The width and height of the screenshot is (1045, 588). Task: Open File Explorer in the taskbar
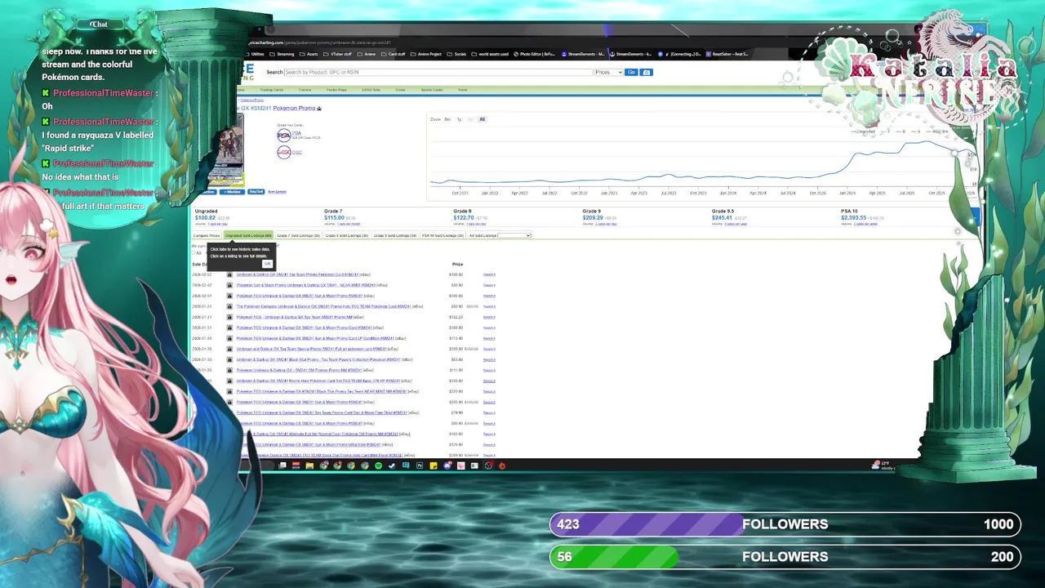click(309, 465)
